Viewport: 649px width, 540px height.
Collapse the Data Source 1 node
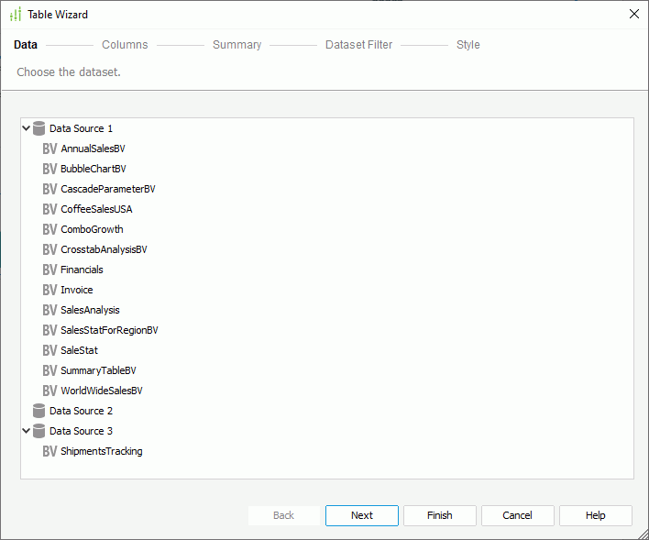click(x=26, y=128)
